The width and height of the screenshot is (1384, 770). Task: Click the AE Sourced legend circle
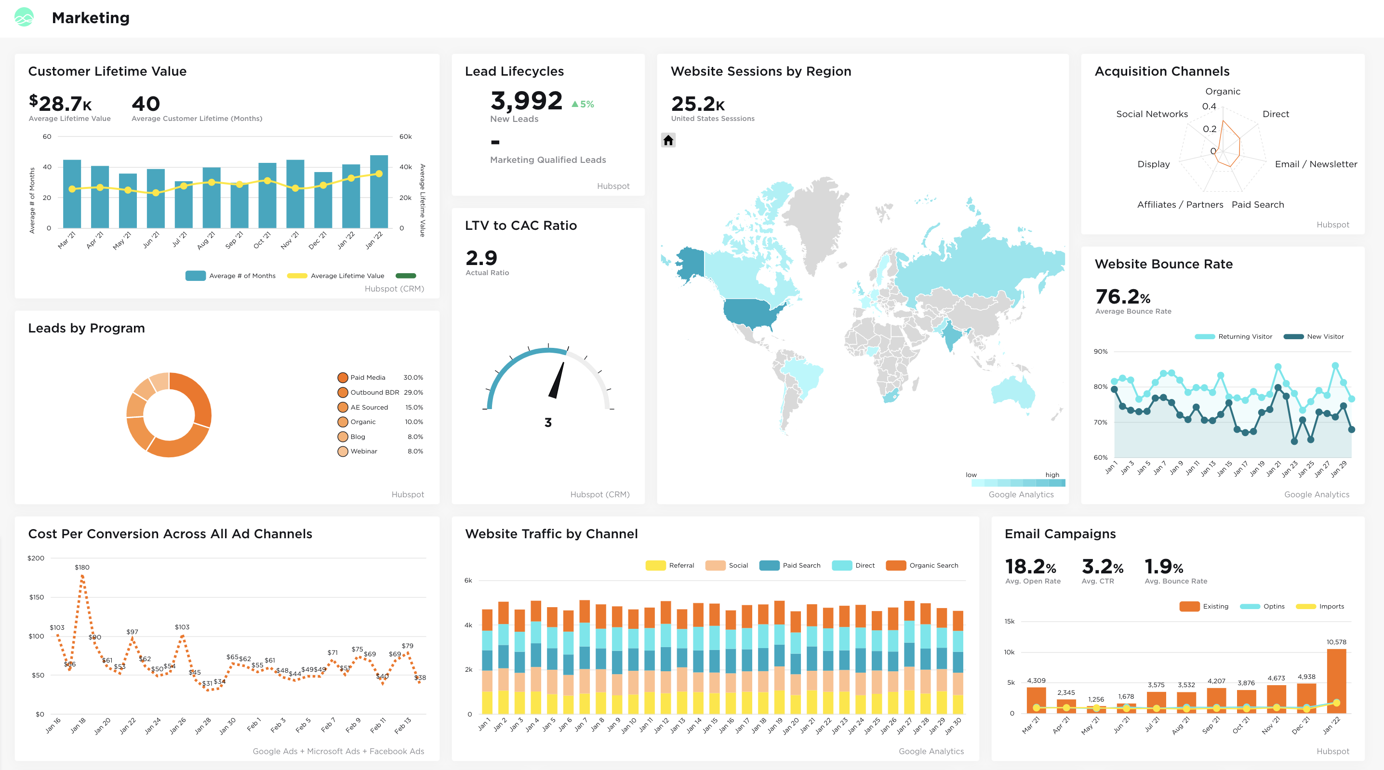pos(342,407)
